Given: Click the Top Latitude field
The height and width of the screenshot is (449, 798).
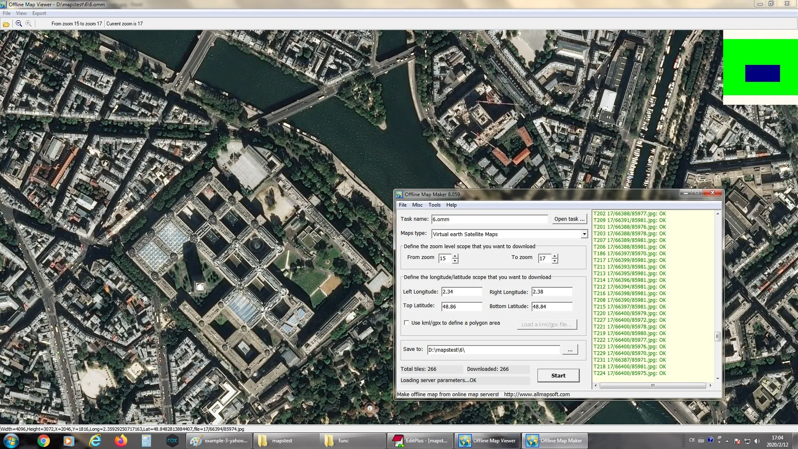Looking at the screenshot, I should click(461, 307).
